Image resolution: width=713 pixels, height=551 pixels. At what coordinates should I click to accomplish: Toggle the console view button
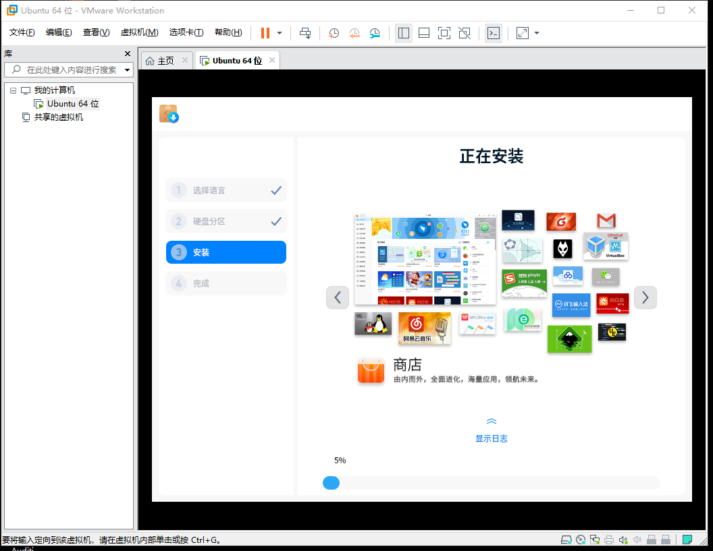click(x=494, y=32)
